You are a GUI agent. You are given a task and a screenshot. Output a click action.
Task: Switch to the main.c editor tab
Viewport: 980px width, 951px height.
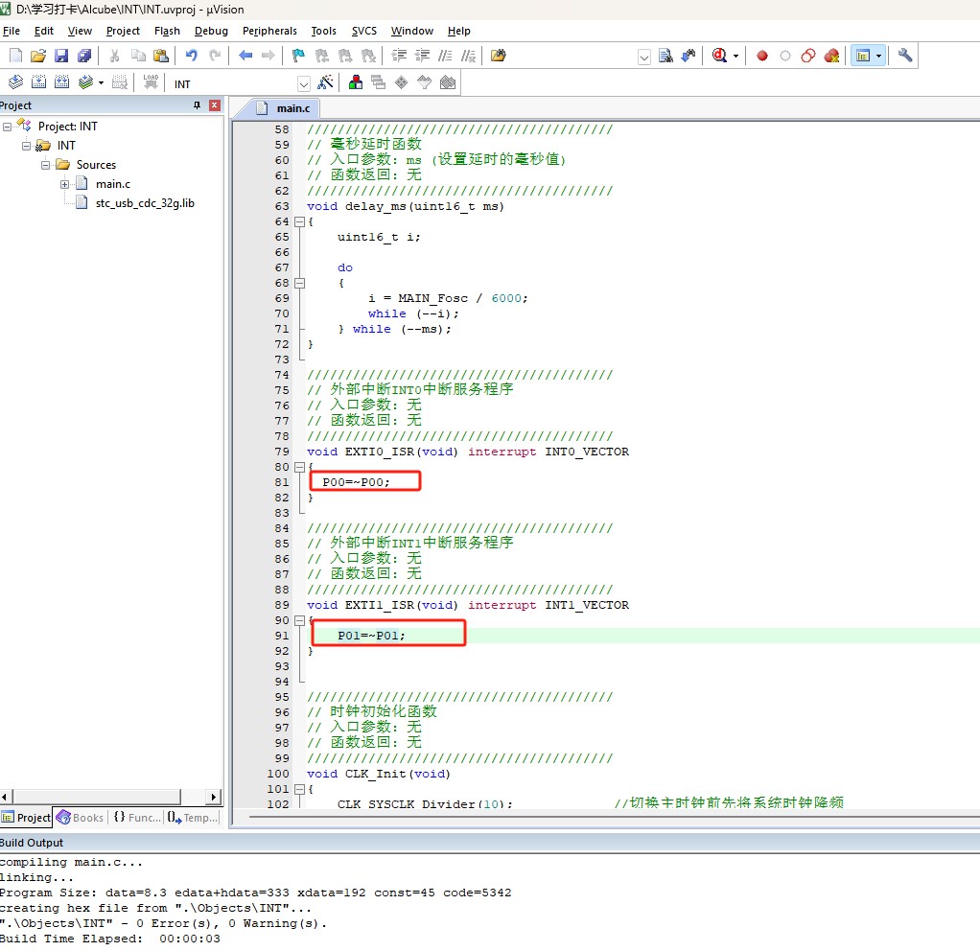pos(285,108)
